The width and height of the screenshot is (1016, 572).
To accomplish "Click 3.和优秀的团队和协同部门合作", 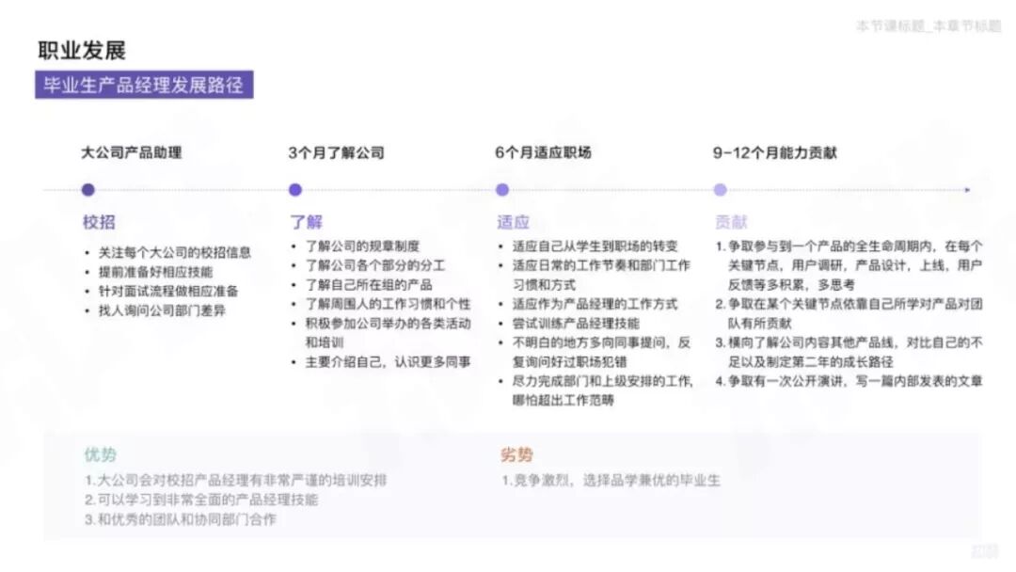I will coord(181,519).
